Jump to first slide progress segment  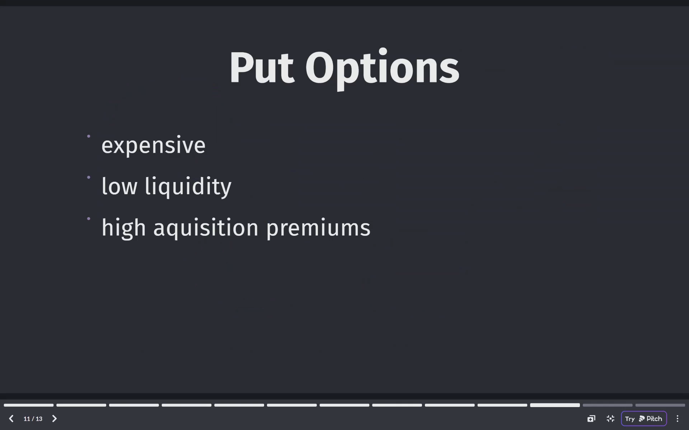(x=29, y=405)
